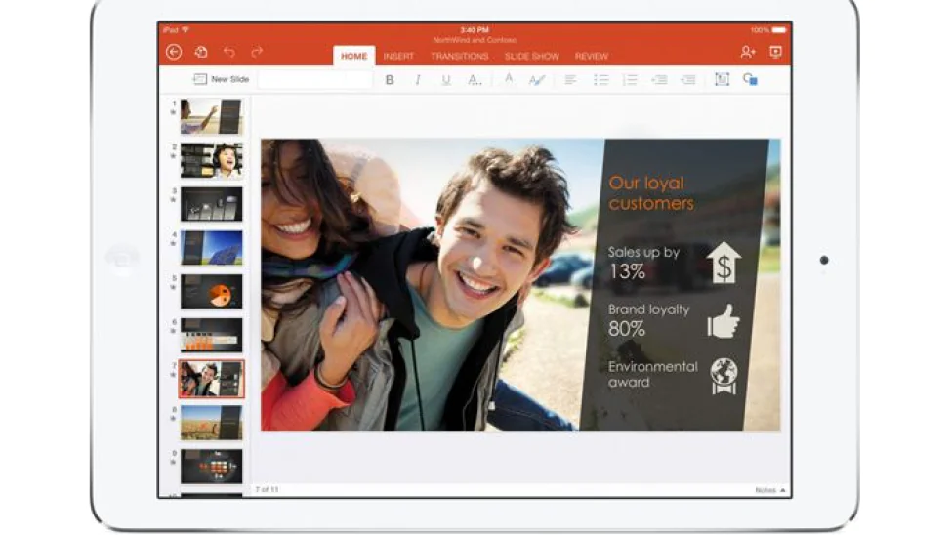
Task: Click the '7 of 11' slide counter
Action: point(267,489)
